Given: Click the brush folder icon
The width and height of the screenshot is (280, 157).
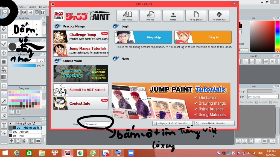Looking at the screenshot, I should click(x=38, y=141).
